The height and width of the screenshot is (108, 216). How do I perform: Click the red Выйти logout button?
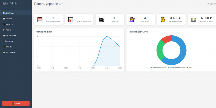pyautogui.click(x=16, y=103)
